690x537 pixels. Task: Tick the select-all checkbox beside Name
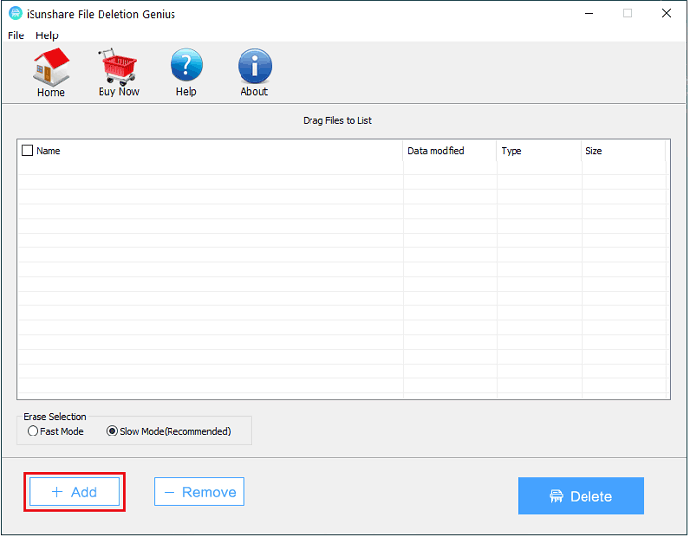pos(27,151)
